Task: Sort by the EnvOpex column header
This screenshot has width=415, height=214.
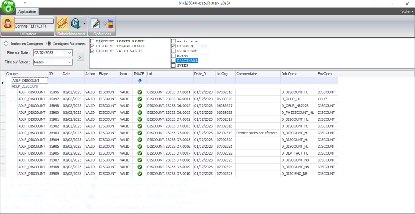Action: point(328,74)
